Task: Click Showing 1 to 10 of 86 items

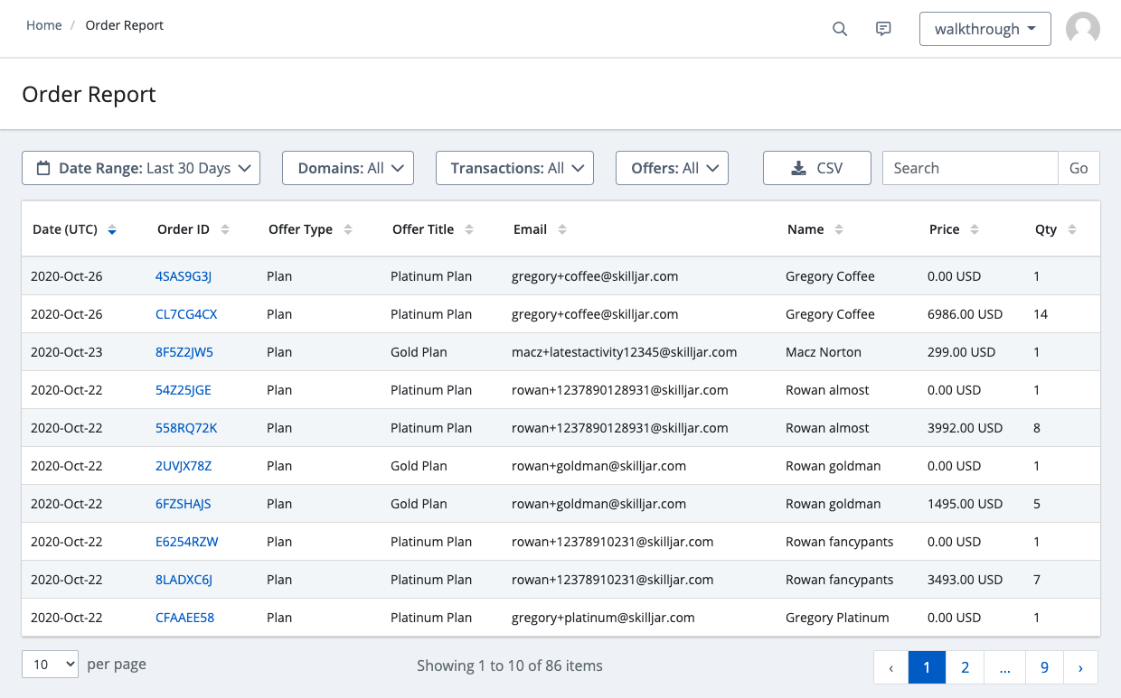Action: [x=510, y=665]
